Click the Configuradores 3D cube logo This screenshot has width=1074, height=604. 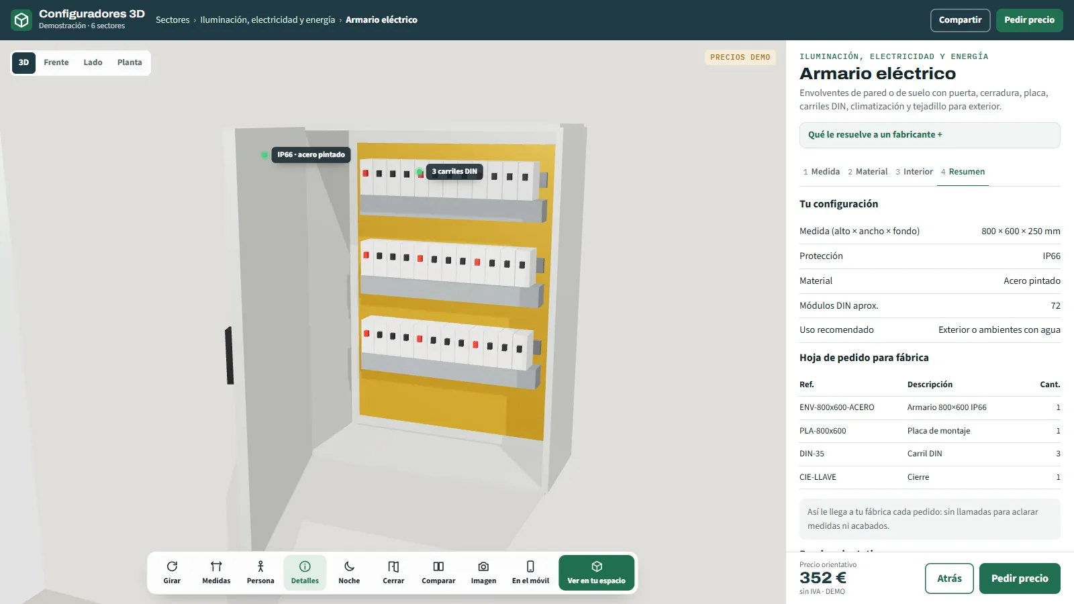pos(21,20)
